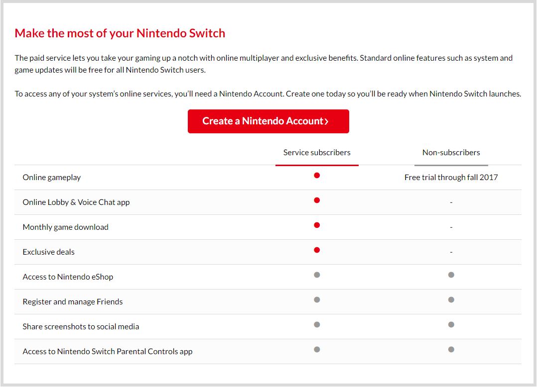This screenshot has width=537, height=387.
Task: Click red dot for Online gameplay subscribers
Action: click(x=317, y=176)
